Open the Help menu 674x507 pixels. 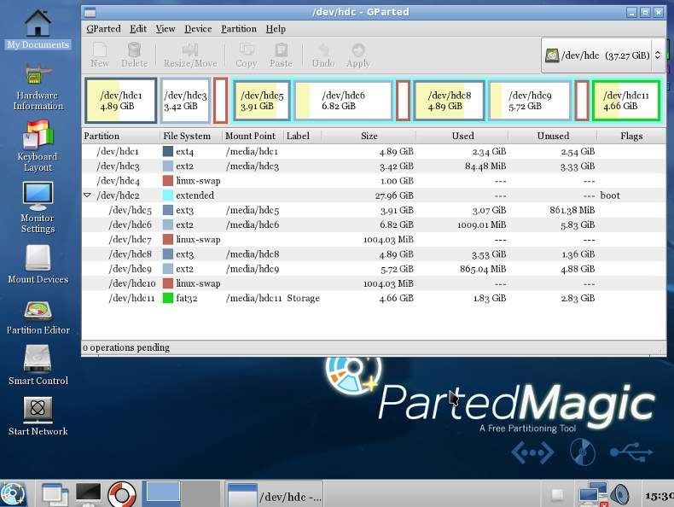click(276, 29)
